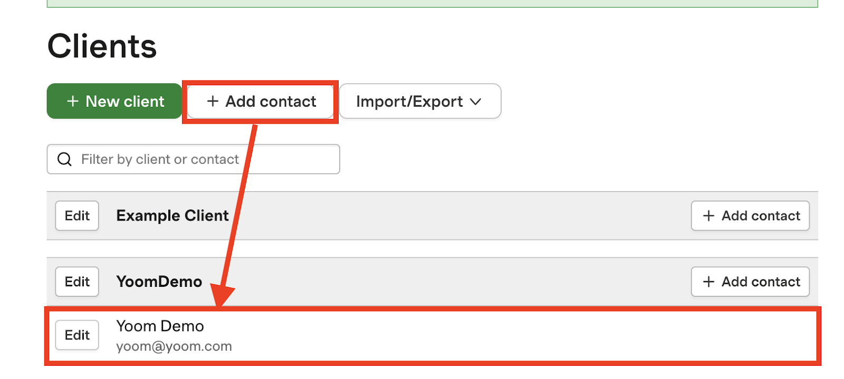Open the Example Client name
The image size is (844, 379).
pyautogui.click(x=172, y=216)
